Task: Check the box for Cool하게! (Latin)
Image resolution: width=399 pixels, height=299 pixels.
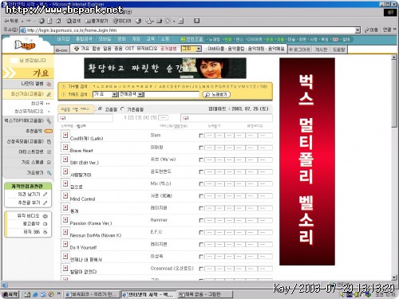Action: point(201,136)
